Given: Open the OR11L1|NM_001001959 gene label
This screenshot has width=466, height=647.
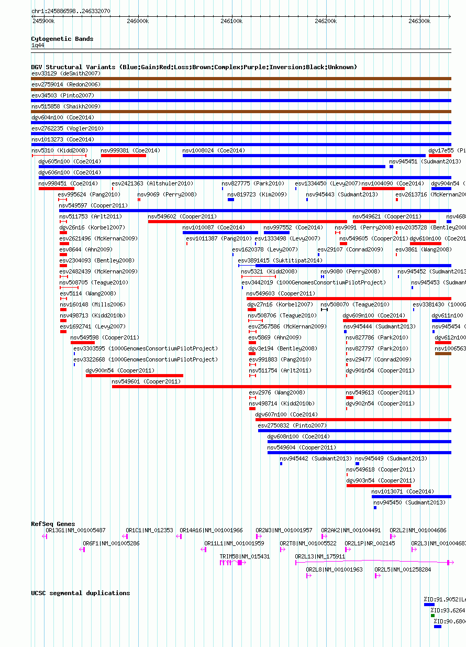Looking at the screenshot, I should click(x=234, y=543).
